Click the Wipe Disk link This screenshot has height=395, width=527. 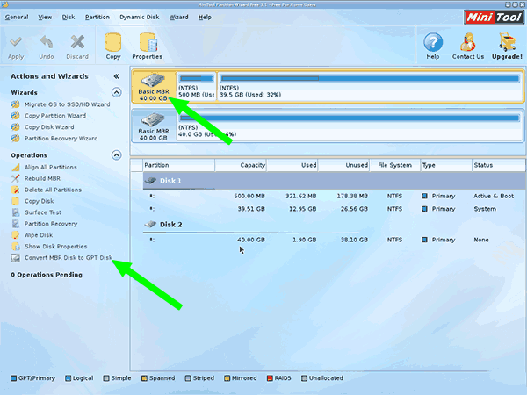[39, 235]
